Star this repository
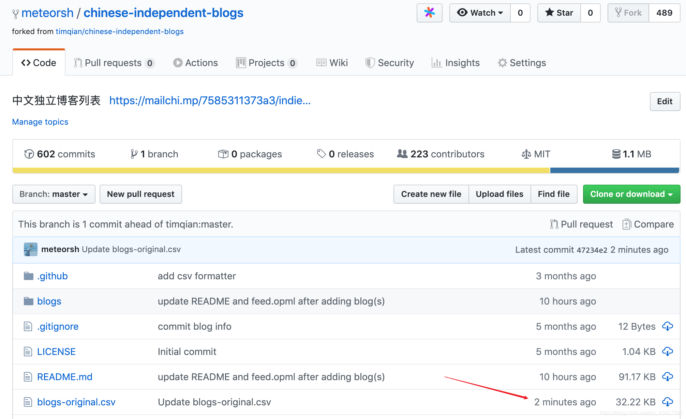Image resolution: width=686 pixels, height=419 pixels. tap(559, 13)
